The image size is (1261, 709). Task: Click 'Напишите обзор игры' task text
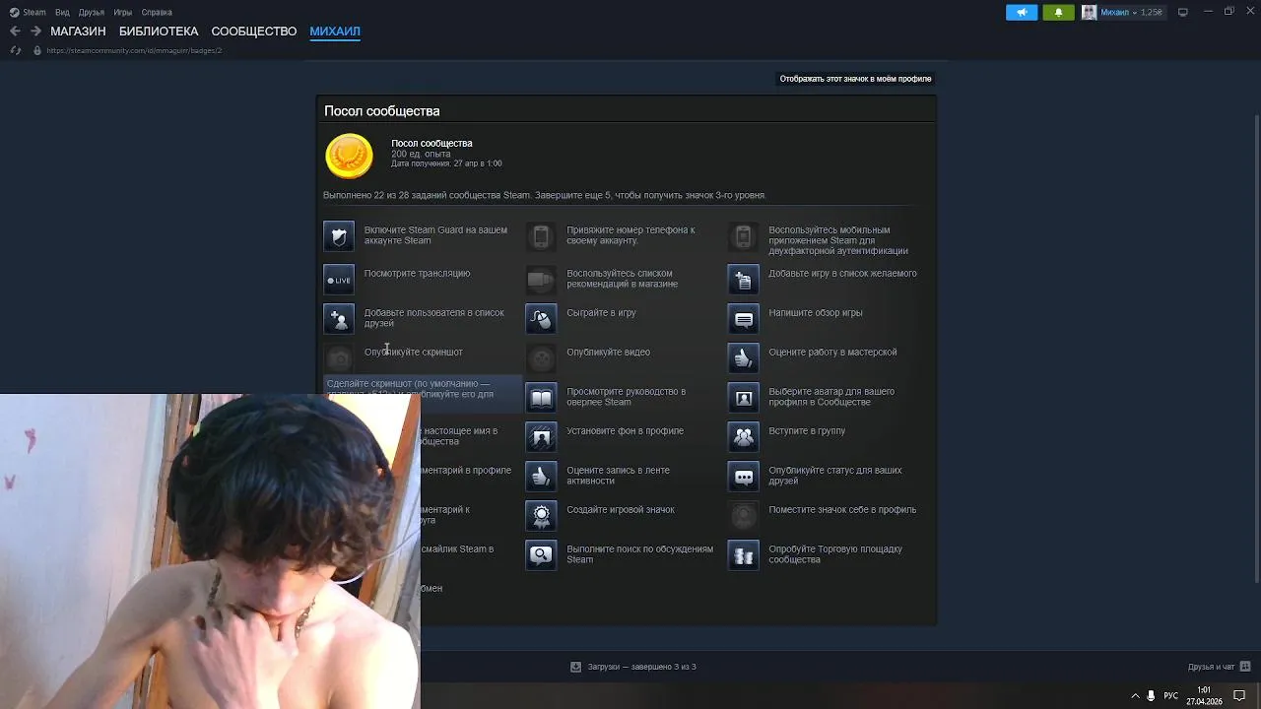click(816, 313)
